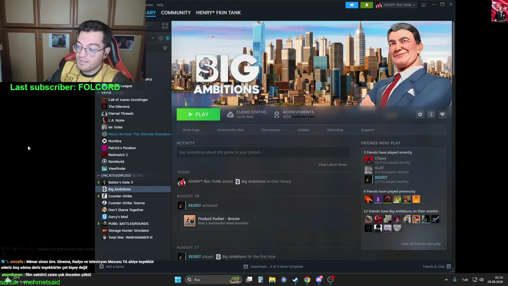This screenshot has width=508, height=286.
Task: Open Steam from the taskbar
Action: pos(295,280)
